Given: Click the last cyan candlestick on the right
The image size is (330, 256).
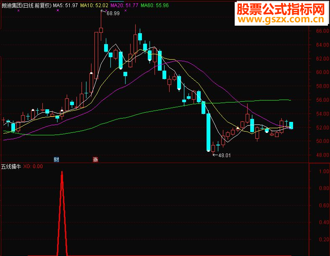Looking at the screenshot, I should [x=291, y=125].
